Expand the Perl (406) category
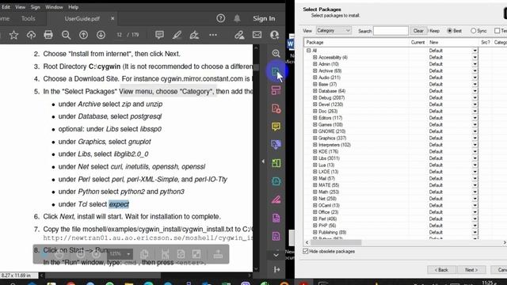Viewport: 507px width, 285px height. click(315, 218)
